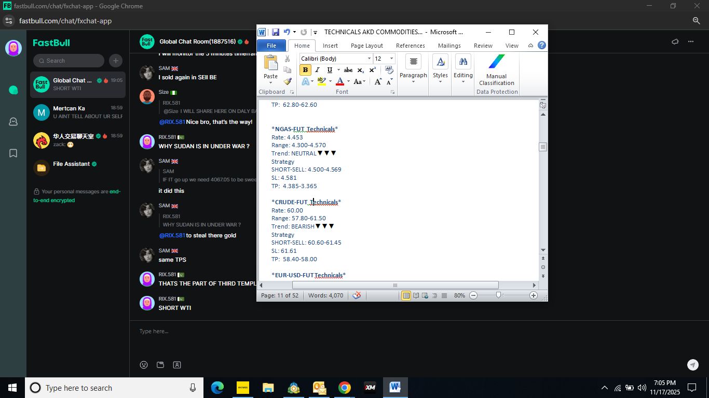This screenshot has height=398, width=709.
Task: Toggle Bold formatting button
Action: pyautogui.click(x=305, y=70)
